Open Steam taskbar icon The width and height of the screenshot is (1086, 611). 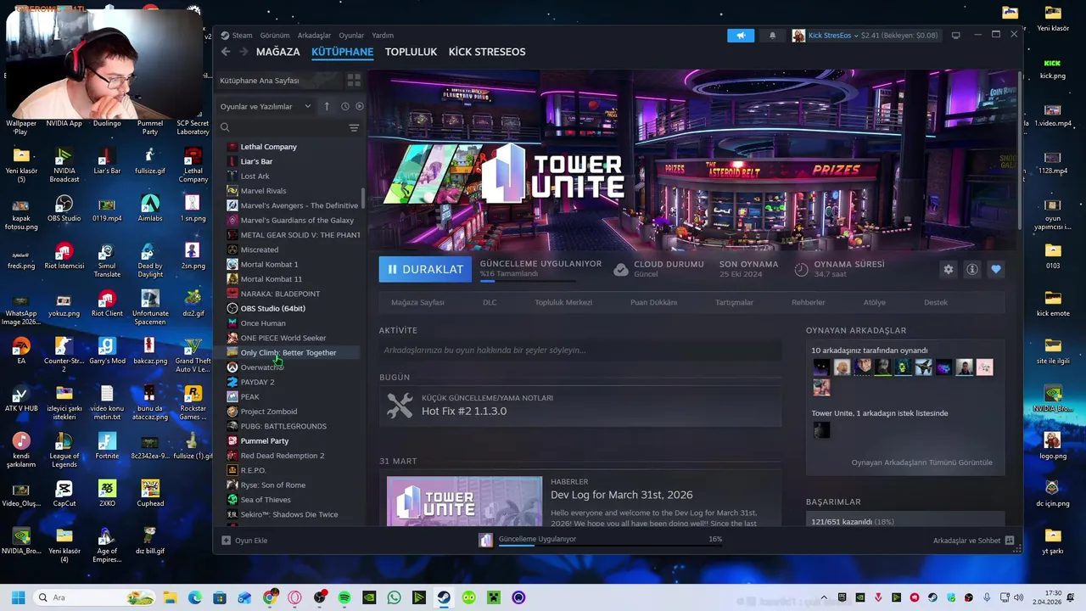click(444, 597)
